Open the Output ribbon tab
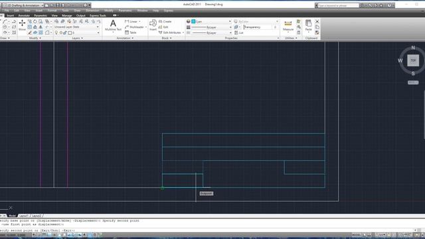 click(x=80, y=15)
